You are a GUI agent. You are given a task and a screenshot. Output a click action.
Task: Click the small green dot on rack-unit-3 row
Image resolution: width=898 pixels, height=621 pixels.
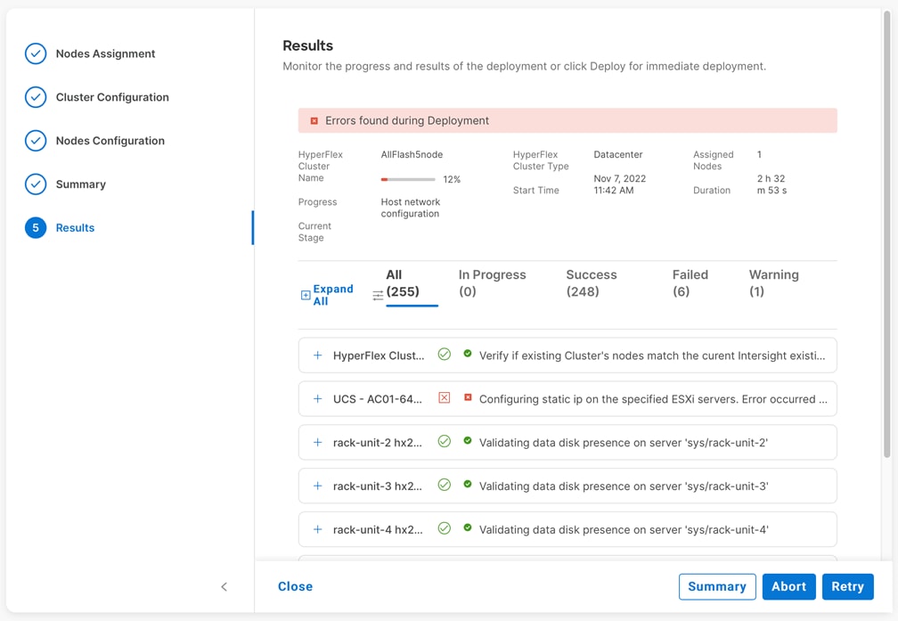coord(468,484)
